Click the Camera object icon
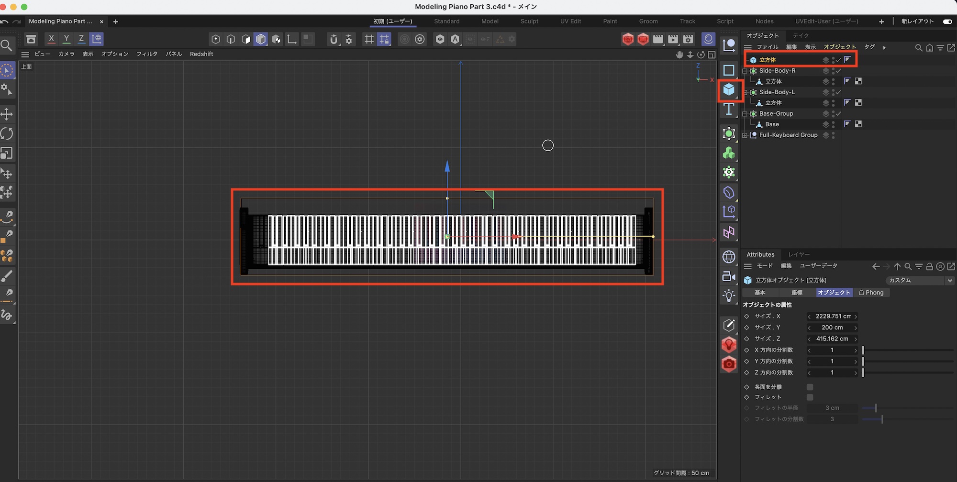 (729, 276)
